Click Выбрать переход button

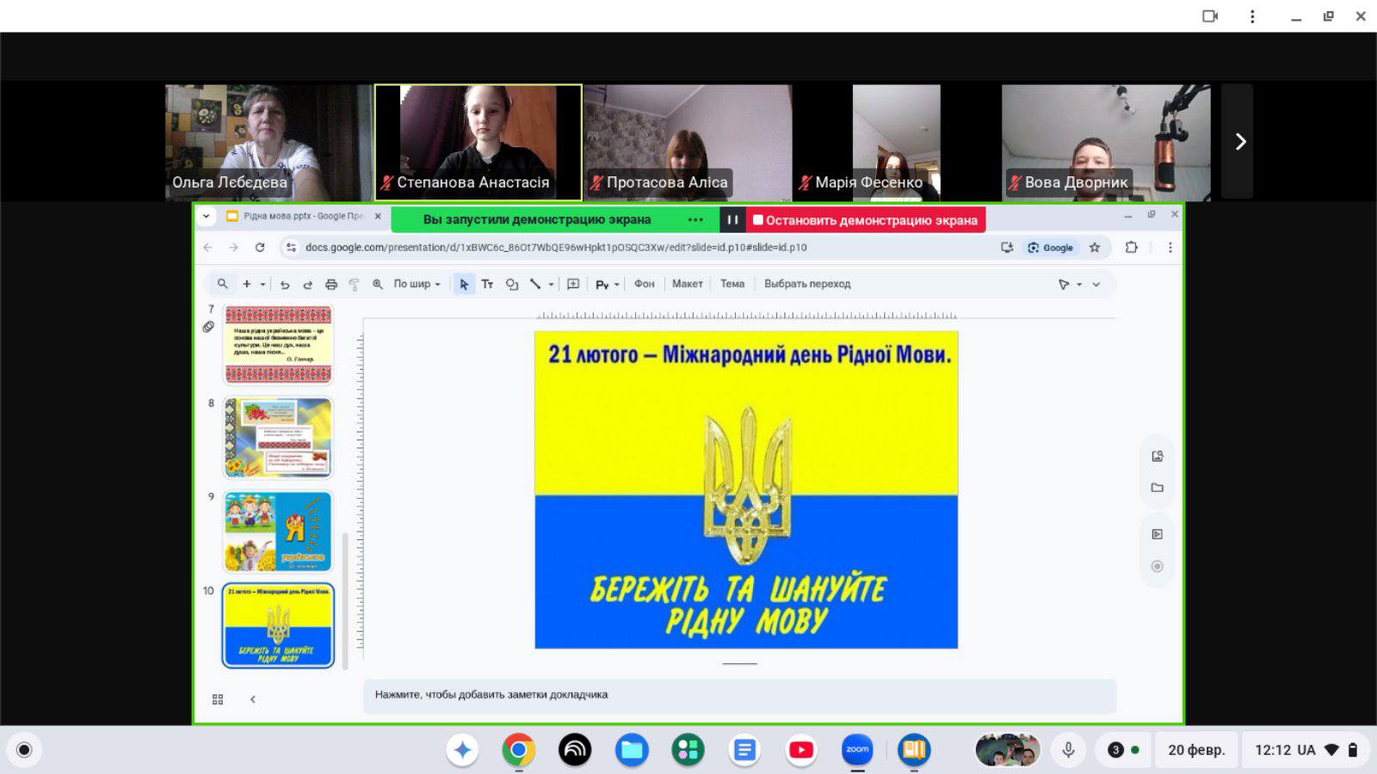pos(807,284)
